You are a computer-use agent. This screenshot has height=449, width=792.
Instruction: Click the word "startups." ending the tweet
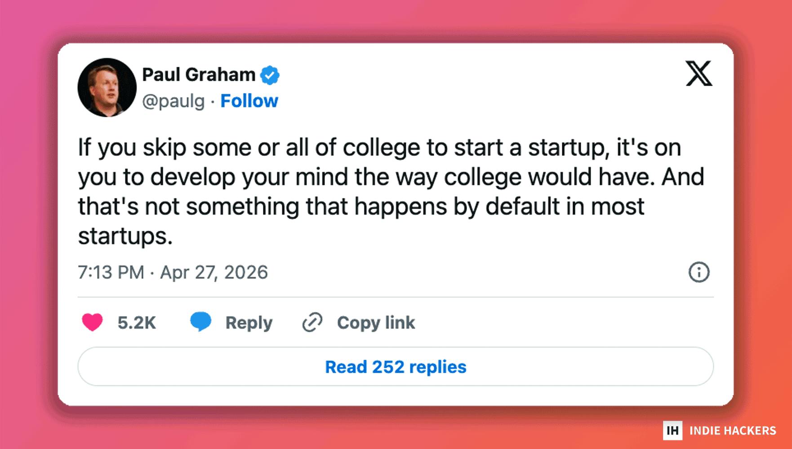pos(125,236)
